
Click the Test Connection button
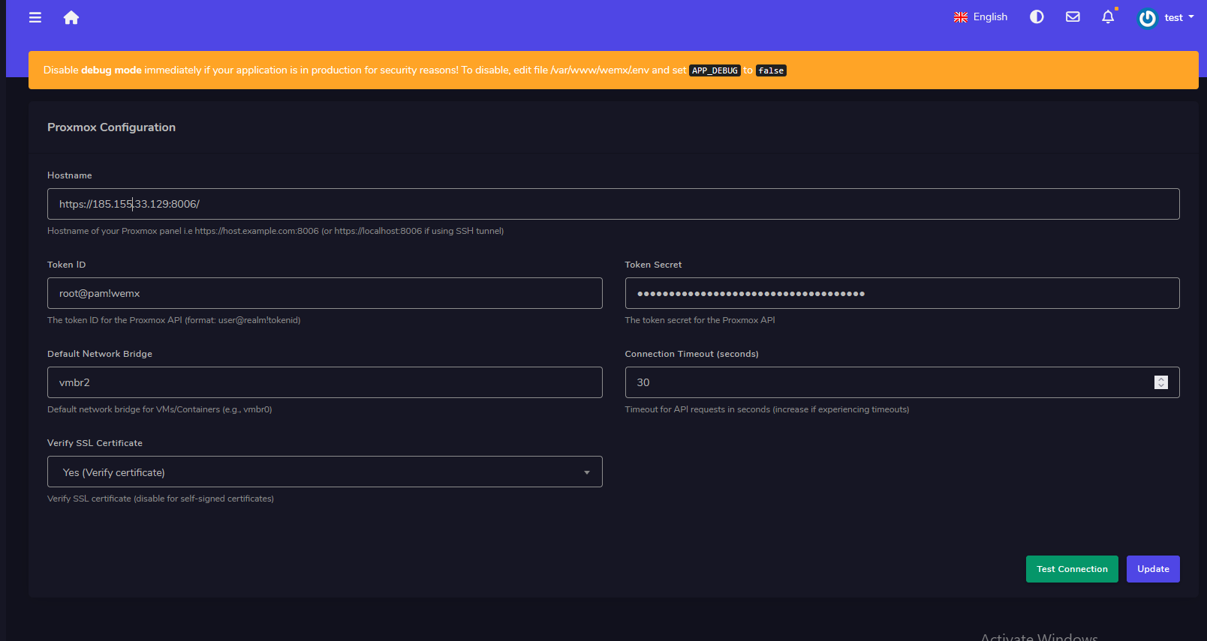1072,569
